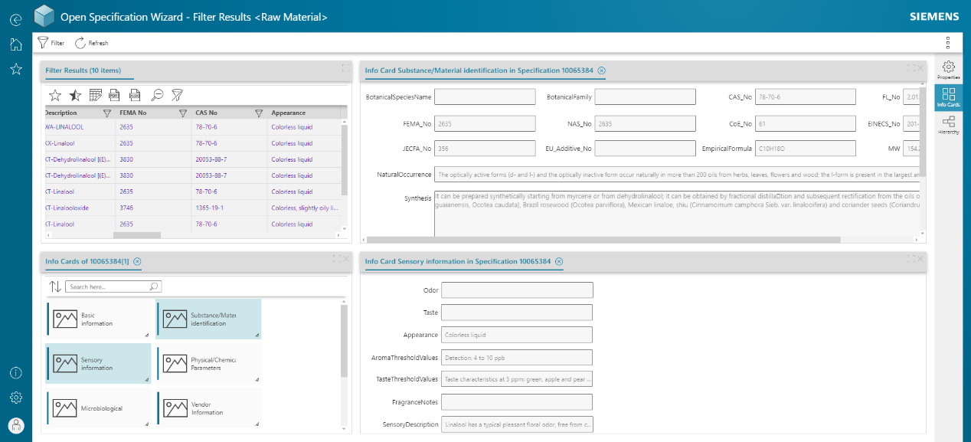Click the Refresh toolbar button
Screen dimensions: 971x442
[x=80, y=43]
